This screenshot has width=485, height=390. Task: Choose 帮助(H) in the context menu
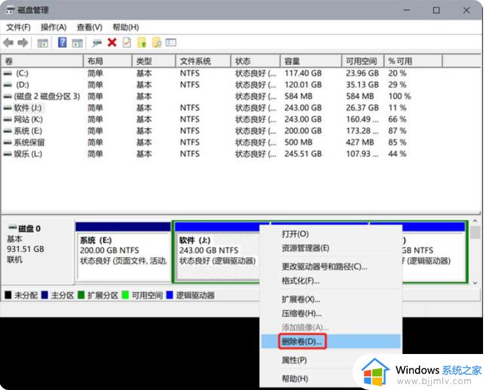click(x=331, y=379)
